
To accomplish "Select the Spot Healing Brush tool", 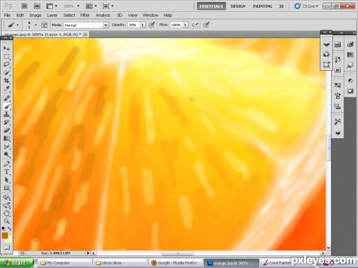I will pyautogui.click(x=7, y=98).
